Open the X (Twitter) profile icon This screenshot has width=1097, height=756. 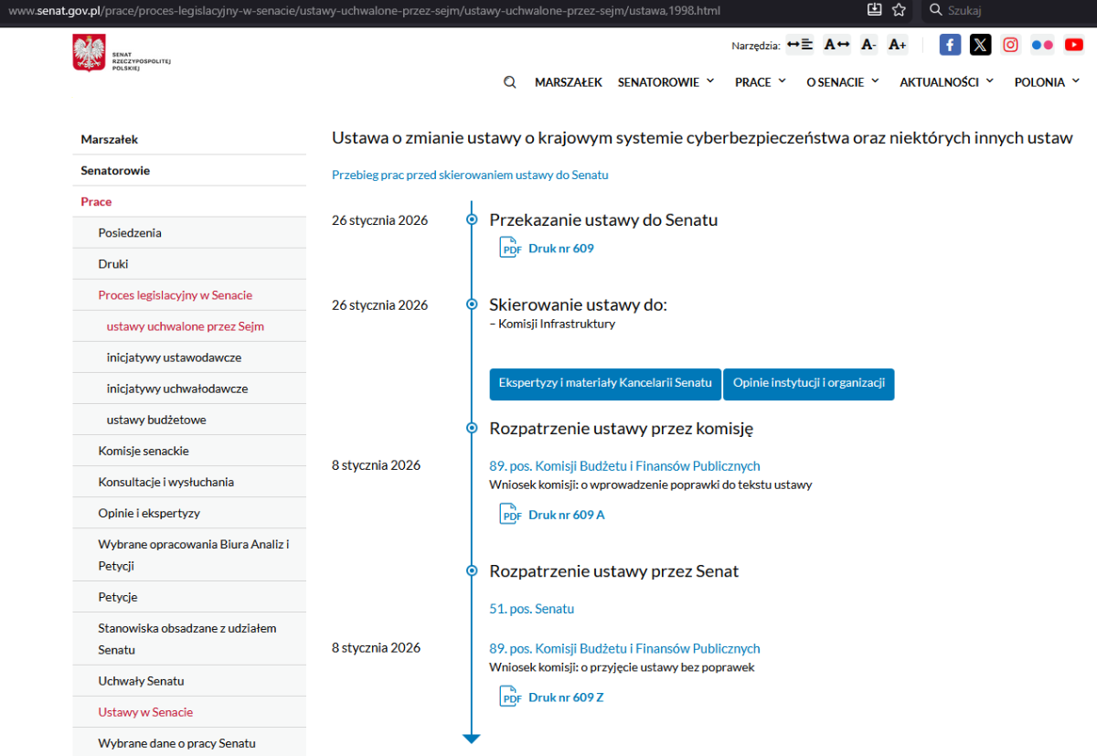click(x=980, y=45)
